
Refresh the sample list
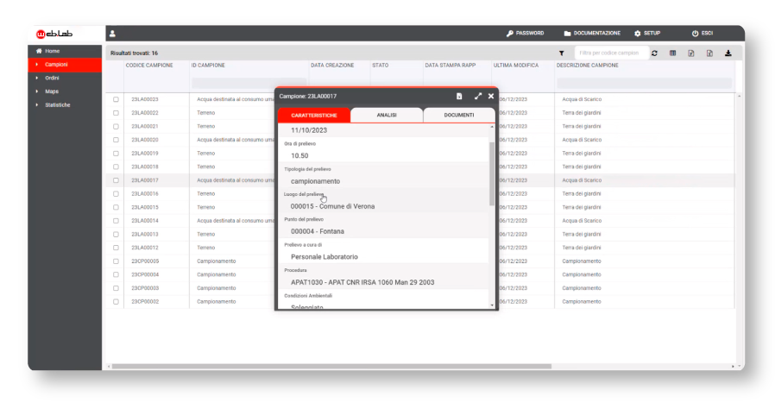(654, 53)
